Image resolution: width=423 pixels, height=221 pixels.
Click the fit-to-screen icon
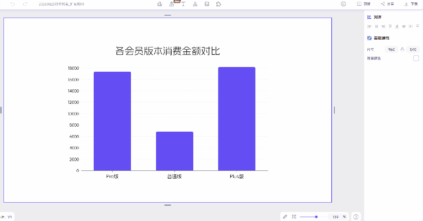click(x=294, y=217)
